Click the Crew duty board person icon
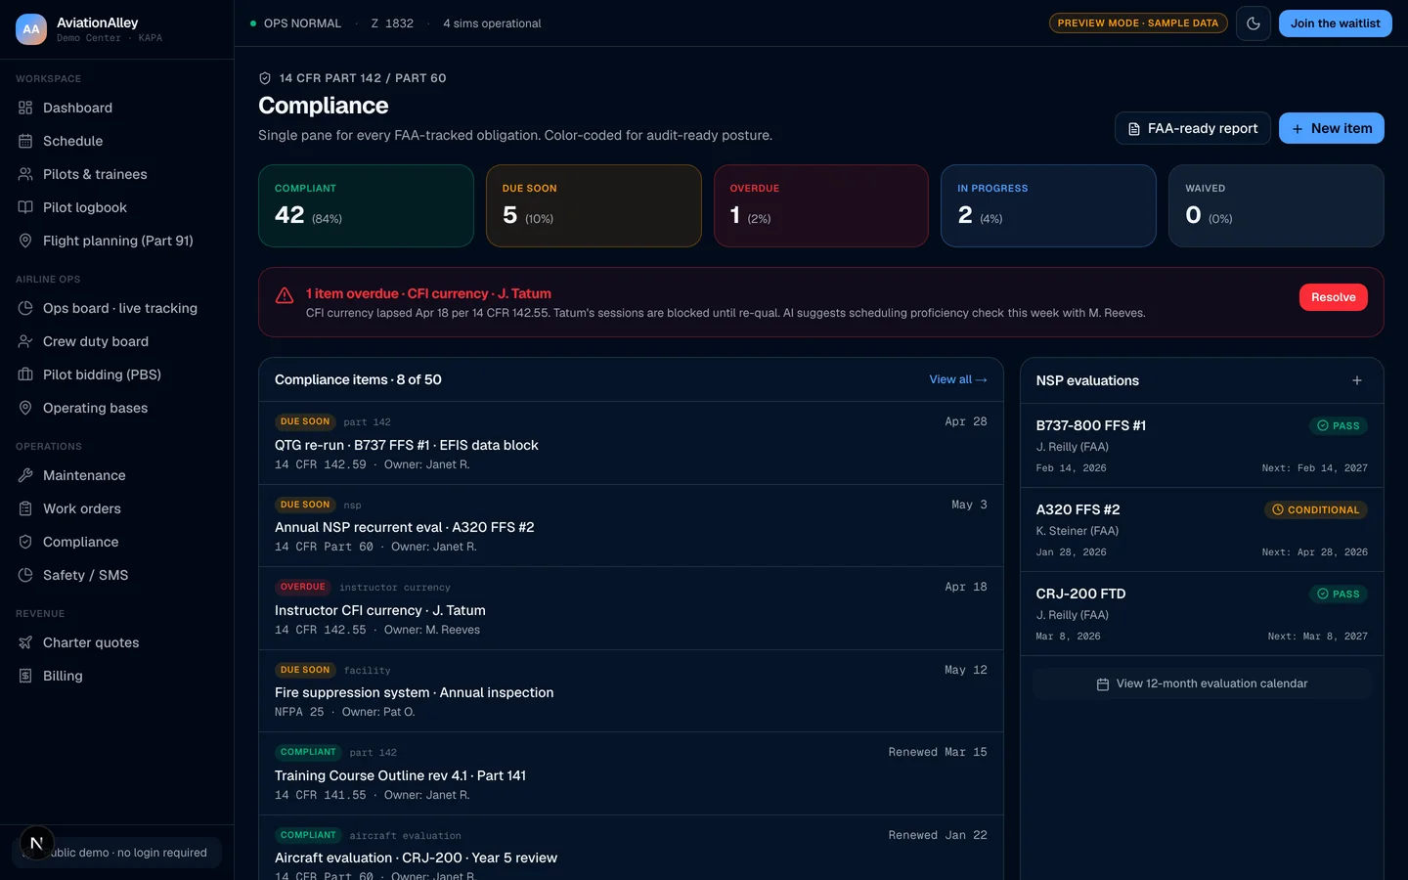 (x=25, y=341)
